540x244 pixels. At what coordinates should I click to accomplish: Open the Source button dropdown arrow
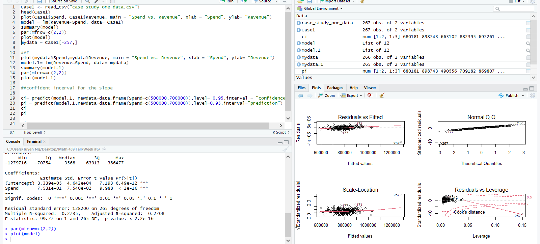pos(276,2)
